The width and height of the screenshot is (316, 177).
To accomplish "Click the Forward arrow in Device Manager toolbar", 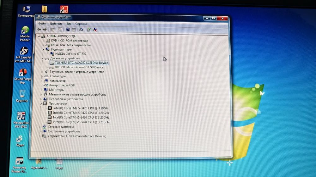I will click(45, 30).
